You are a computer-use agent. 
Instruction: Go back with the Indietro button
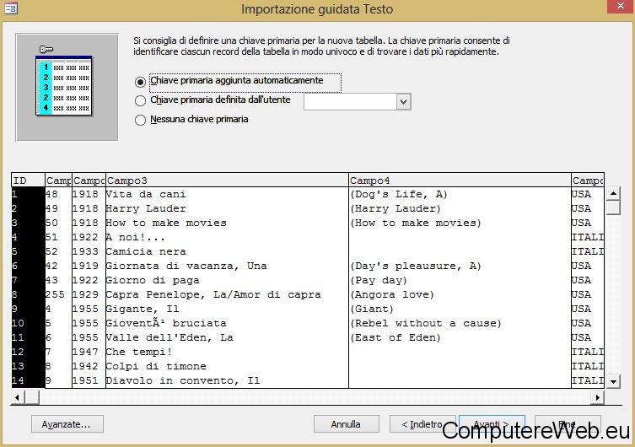(x=422, y=424)
